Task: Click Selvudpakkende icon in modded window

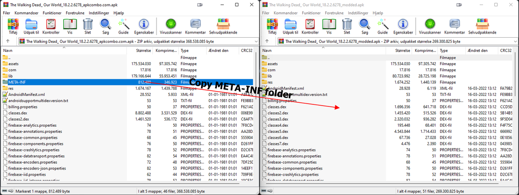Action: (x=482, y=26)
